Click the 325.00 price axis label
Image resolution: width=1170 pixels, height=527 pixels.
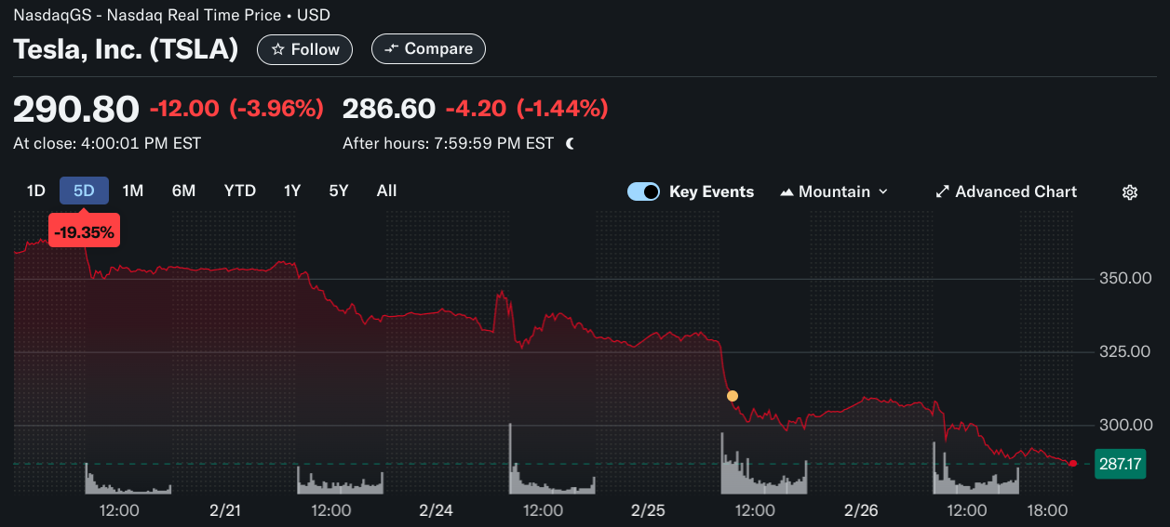(1127, 351)
